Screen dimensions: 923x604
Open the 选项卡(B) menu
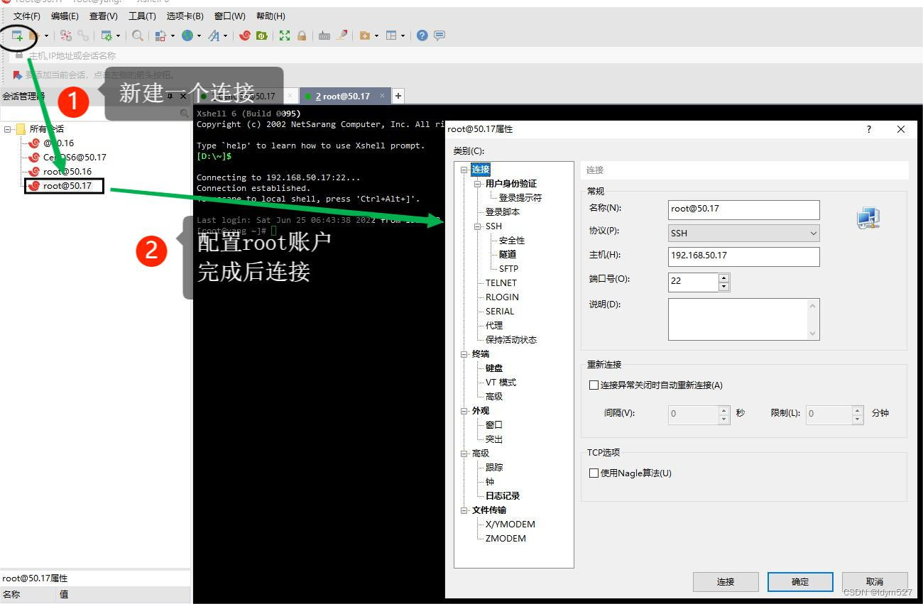tap(185, 16)
